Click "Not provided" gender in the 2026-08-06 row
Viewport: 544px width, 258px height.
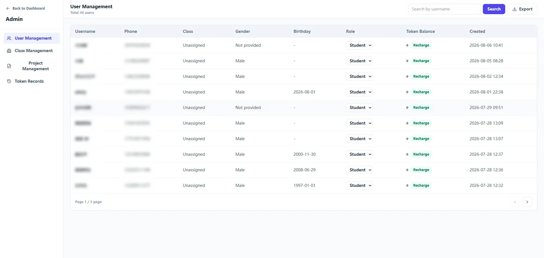click(248, 45)
